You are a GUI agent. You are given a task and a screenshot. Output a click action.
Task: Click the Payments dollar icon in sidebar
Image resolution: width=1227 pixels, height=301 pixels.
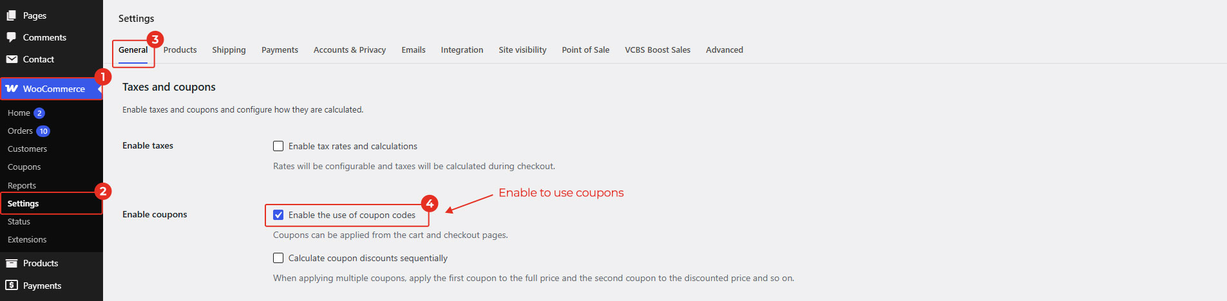click(x=11, y=285)
